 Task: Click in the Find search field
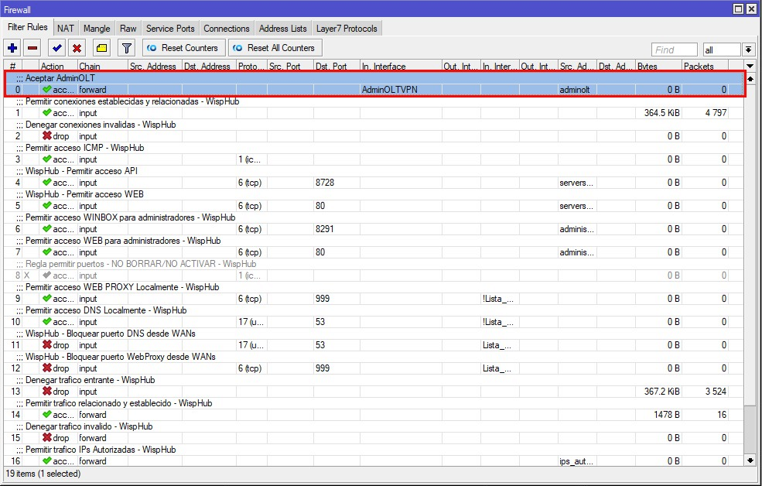click(x=674, y=50)
